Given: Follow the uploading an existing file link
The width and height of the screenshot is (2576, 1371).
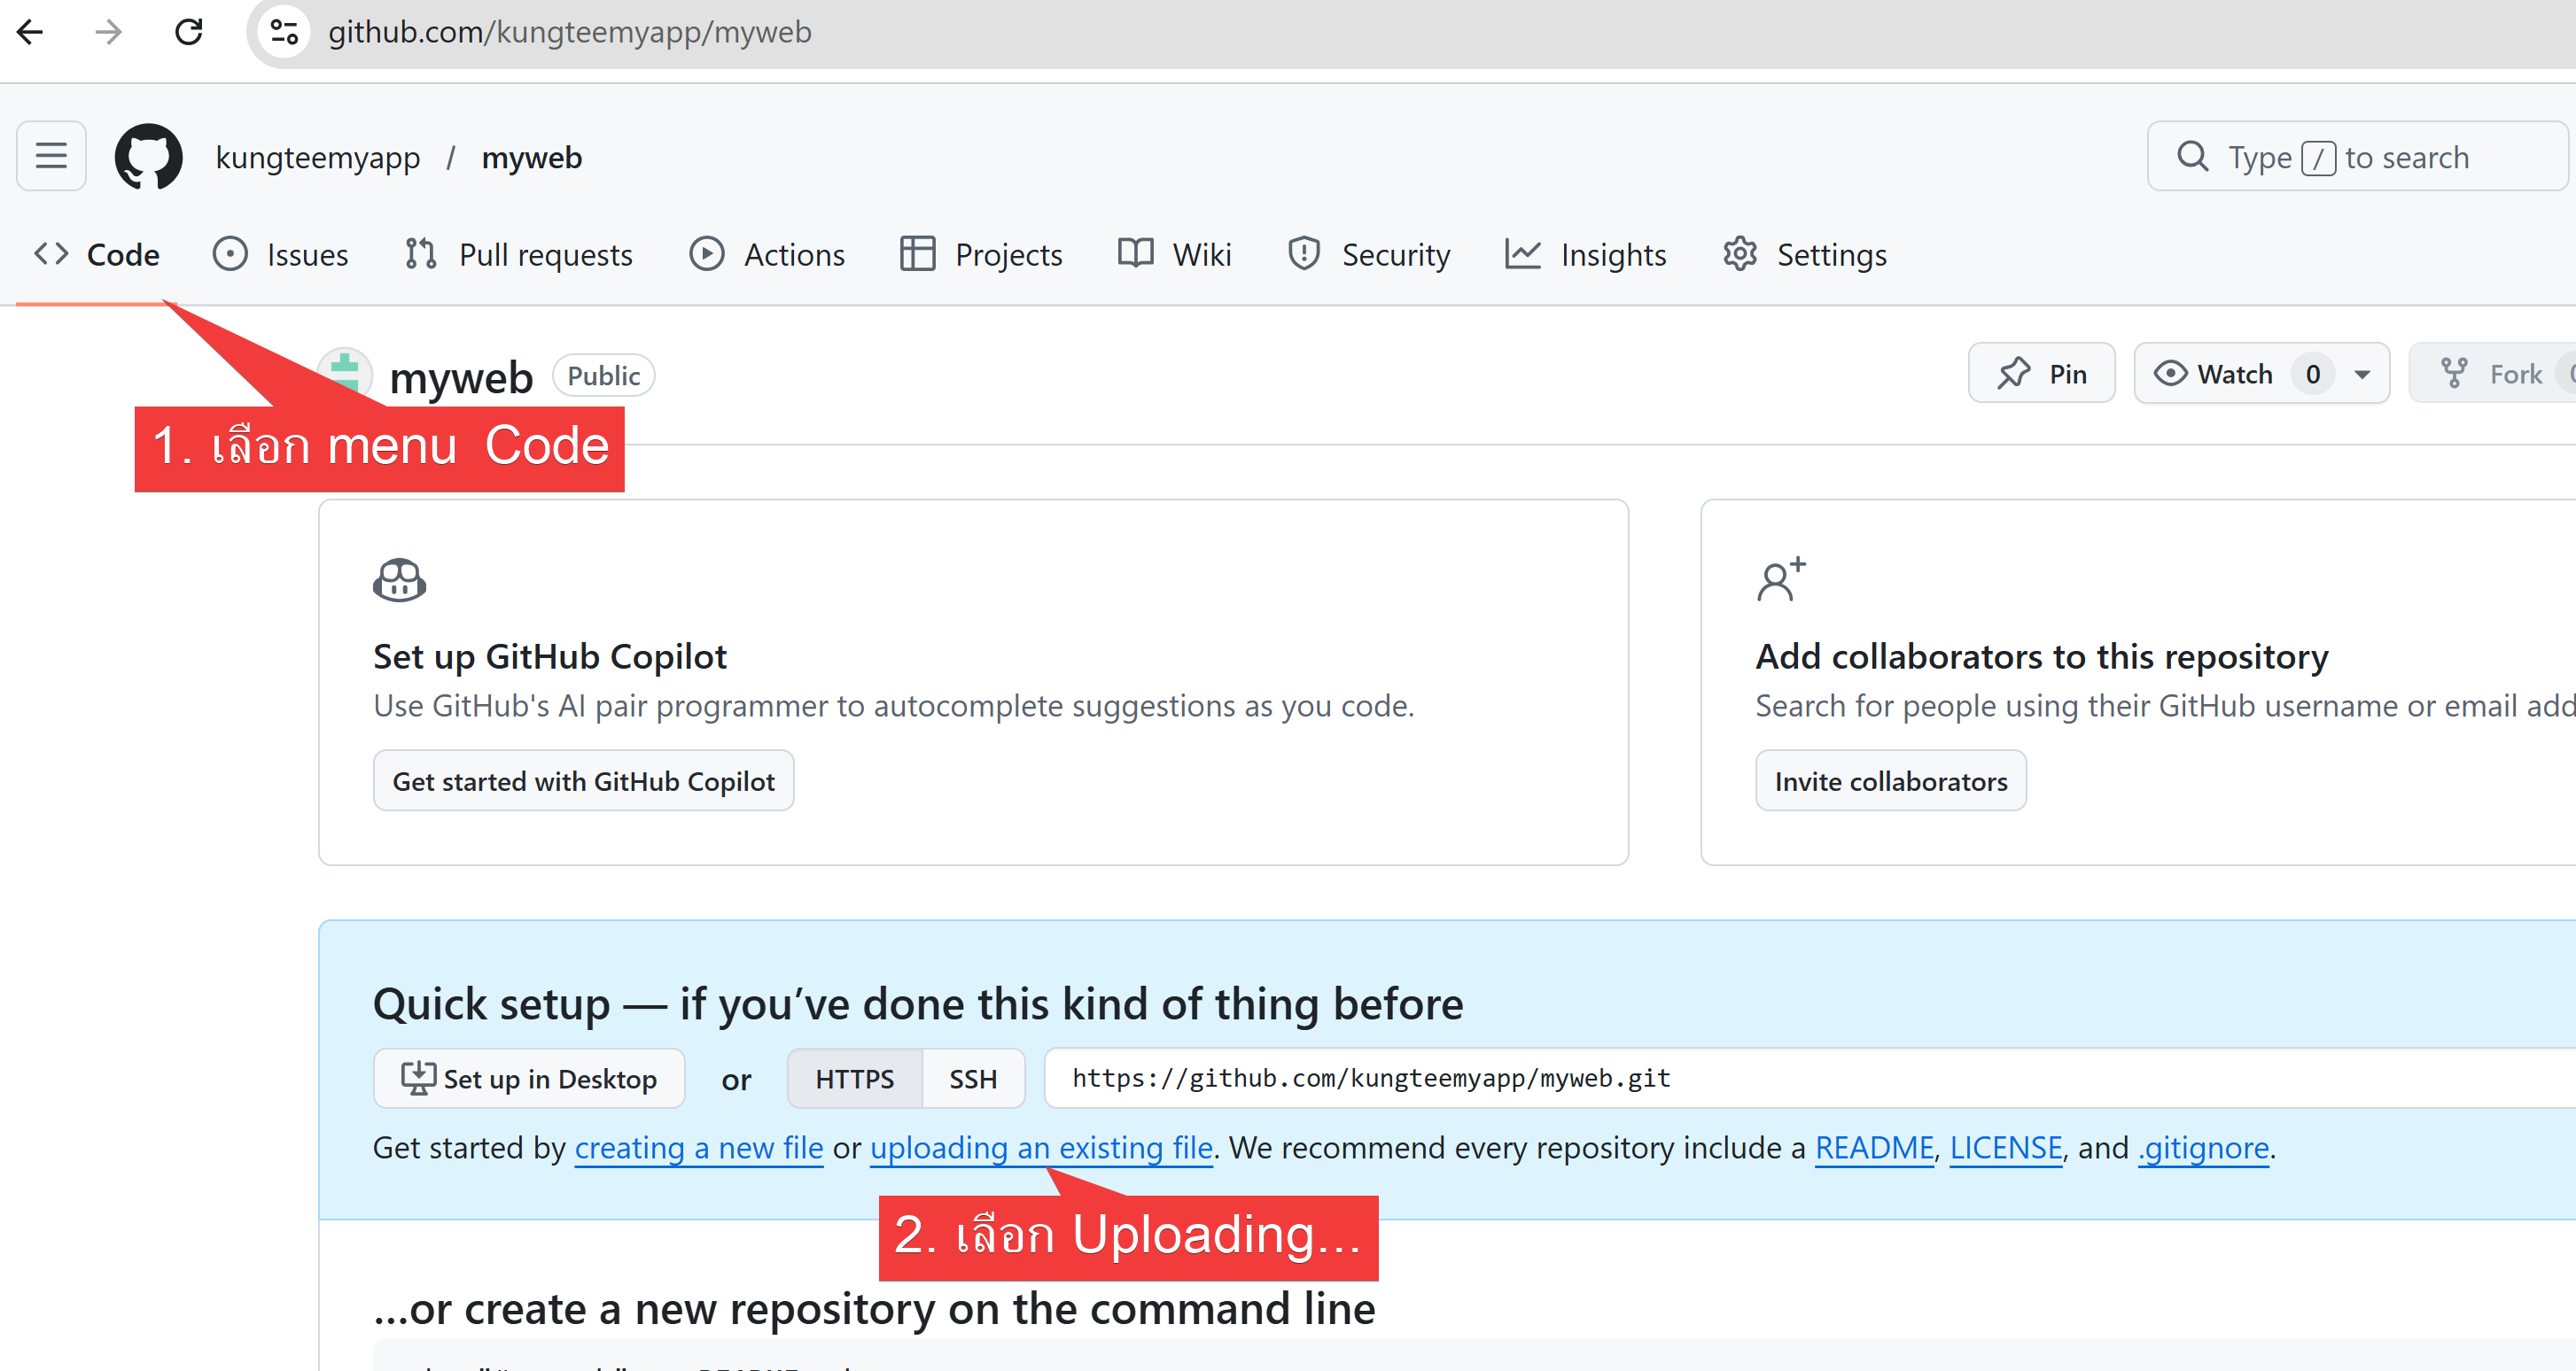Looking at the screenshot, I should pos(1041,1148).
